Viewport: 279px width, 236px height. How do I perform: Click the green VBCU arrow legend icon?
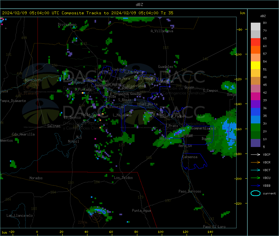point(255,178)
